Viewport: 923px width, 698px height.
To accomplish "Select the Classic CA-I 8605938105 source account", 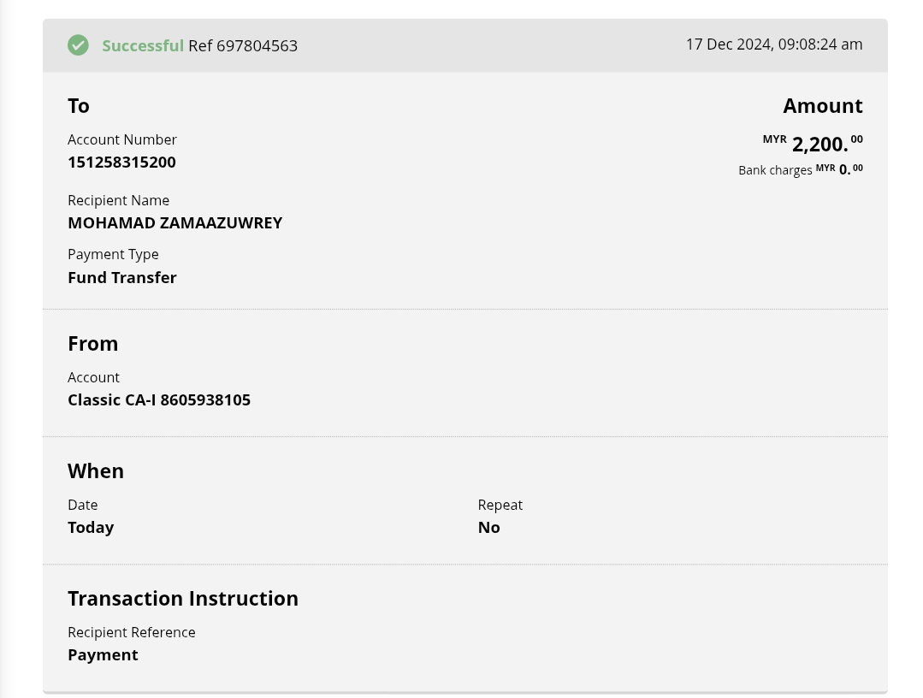I will coord(159,400).
